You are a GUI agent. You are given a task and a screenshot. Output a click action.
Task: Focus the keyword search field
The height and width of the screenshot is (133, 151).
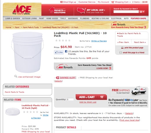(x=126, y=12)
